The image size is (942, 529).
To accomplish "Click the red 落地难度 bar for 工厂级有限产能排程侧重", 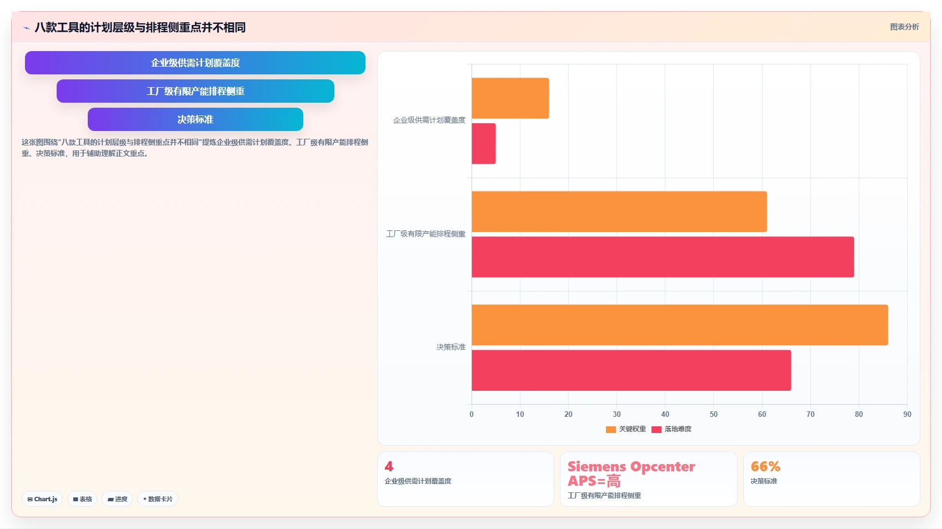I will [663, 257].
